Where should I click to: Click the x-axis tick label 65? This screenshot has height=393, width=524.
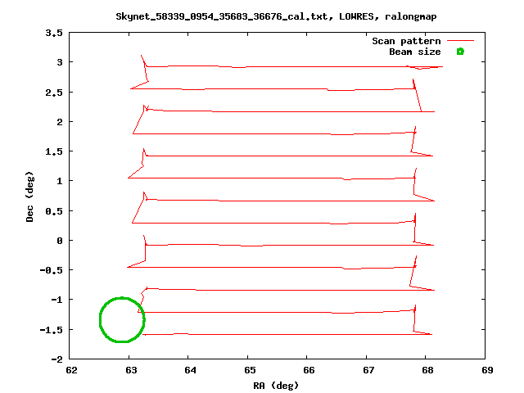[x=250, y=370]
